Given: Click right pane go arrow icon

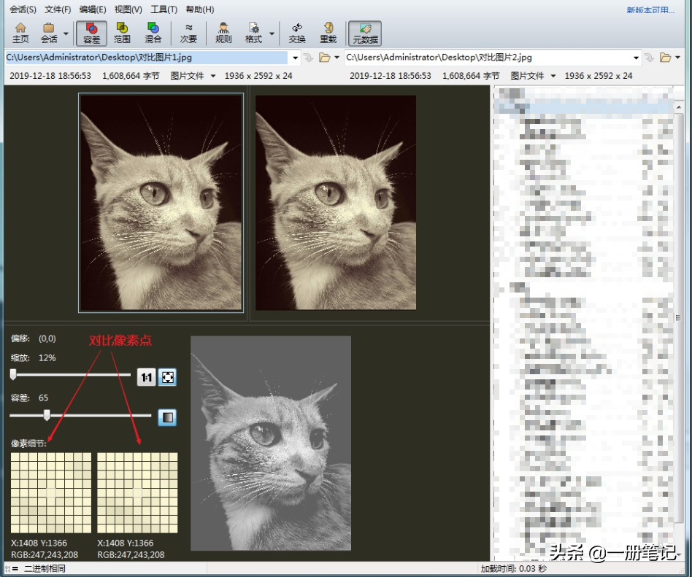Looking at the screenshot, I should [x=649, y=58].
